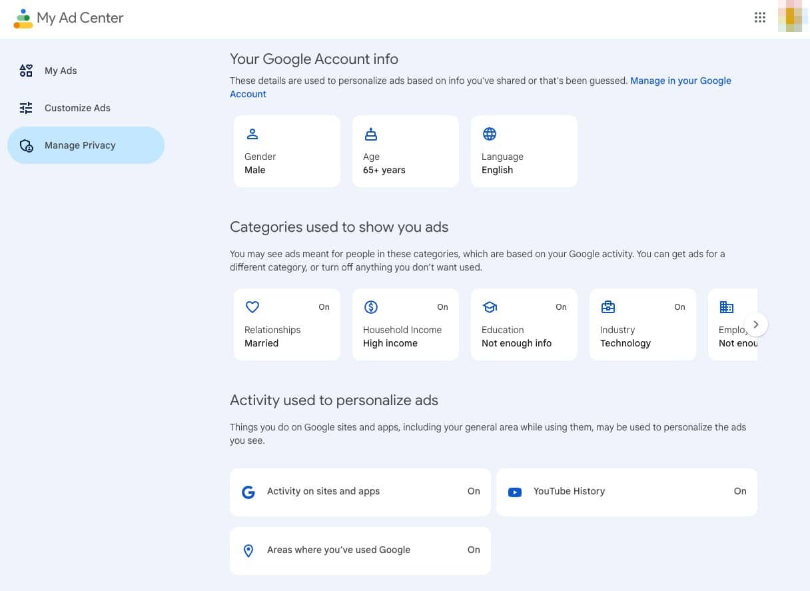
Task: Click the Language globe icon
Action: pyautogui.click(x=490, y=134)
